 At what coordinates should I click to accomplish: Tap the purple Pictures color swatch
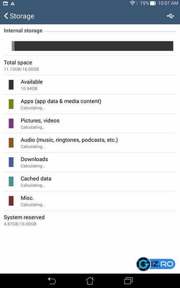pyautogui.click(x=11, y=123)
